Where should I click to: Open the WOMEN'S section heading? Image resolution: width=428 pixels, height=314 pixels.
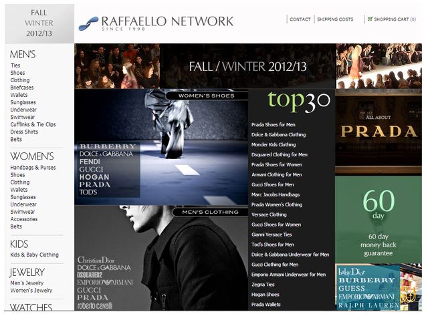(x=32, y=156)
